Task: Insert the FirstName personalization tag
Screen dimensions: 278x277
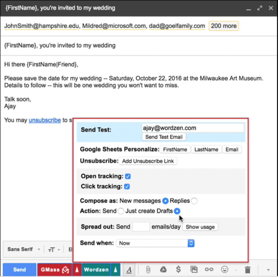Action: pos(175,149)
